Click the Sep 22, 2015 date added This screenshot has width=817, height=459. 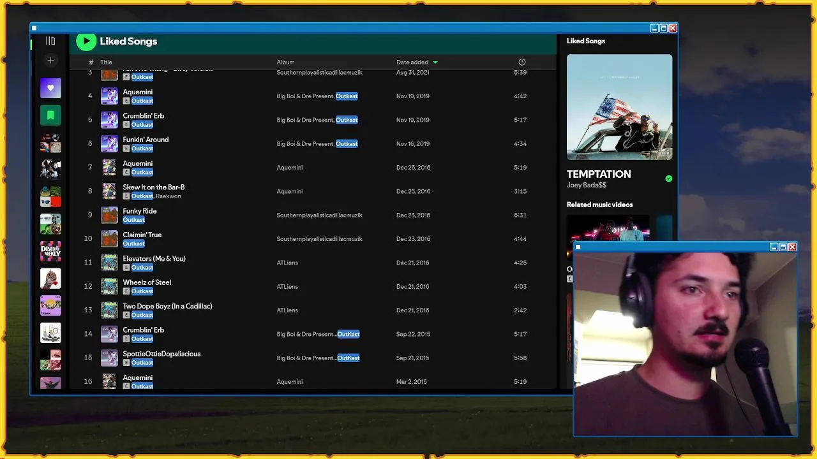(x=412, y=334)
